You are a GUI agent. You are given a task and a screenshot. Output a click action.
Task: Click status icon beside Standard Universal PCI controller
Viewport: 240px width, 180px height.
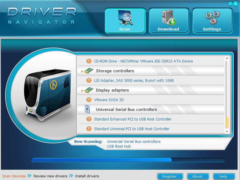(89, 129)
